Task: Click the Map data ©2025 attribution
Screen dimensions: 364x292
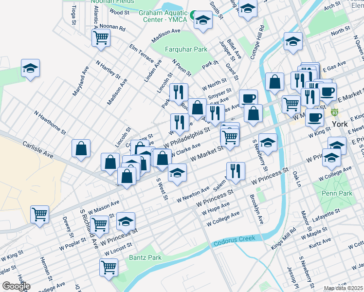Action: tap(343, 288)
